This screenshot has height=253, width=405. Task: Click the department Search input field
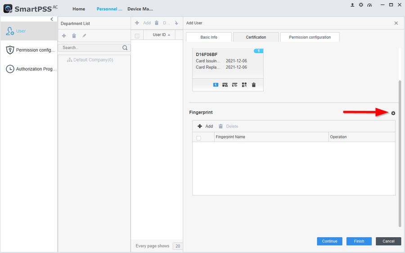pyautogui.click(x=91, y=48)
